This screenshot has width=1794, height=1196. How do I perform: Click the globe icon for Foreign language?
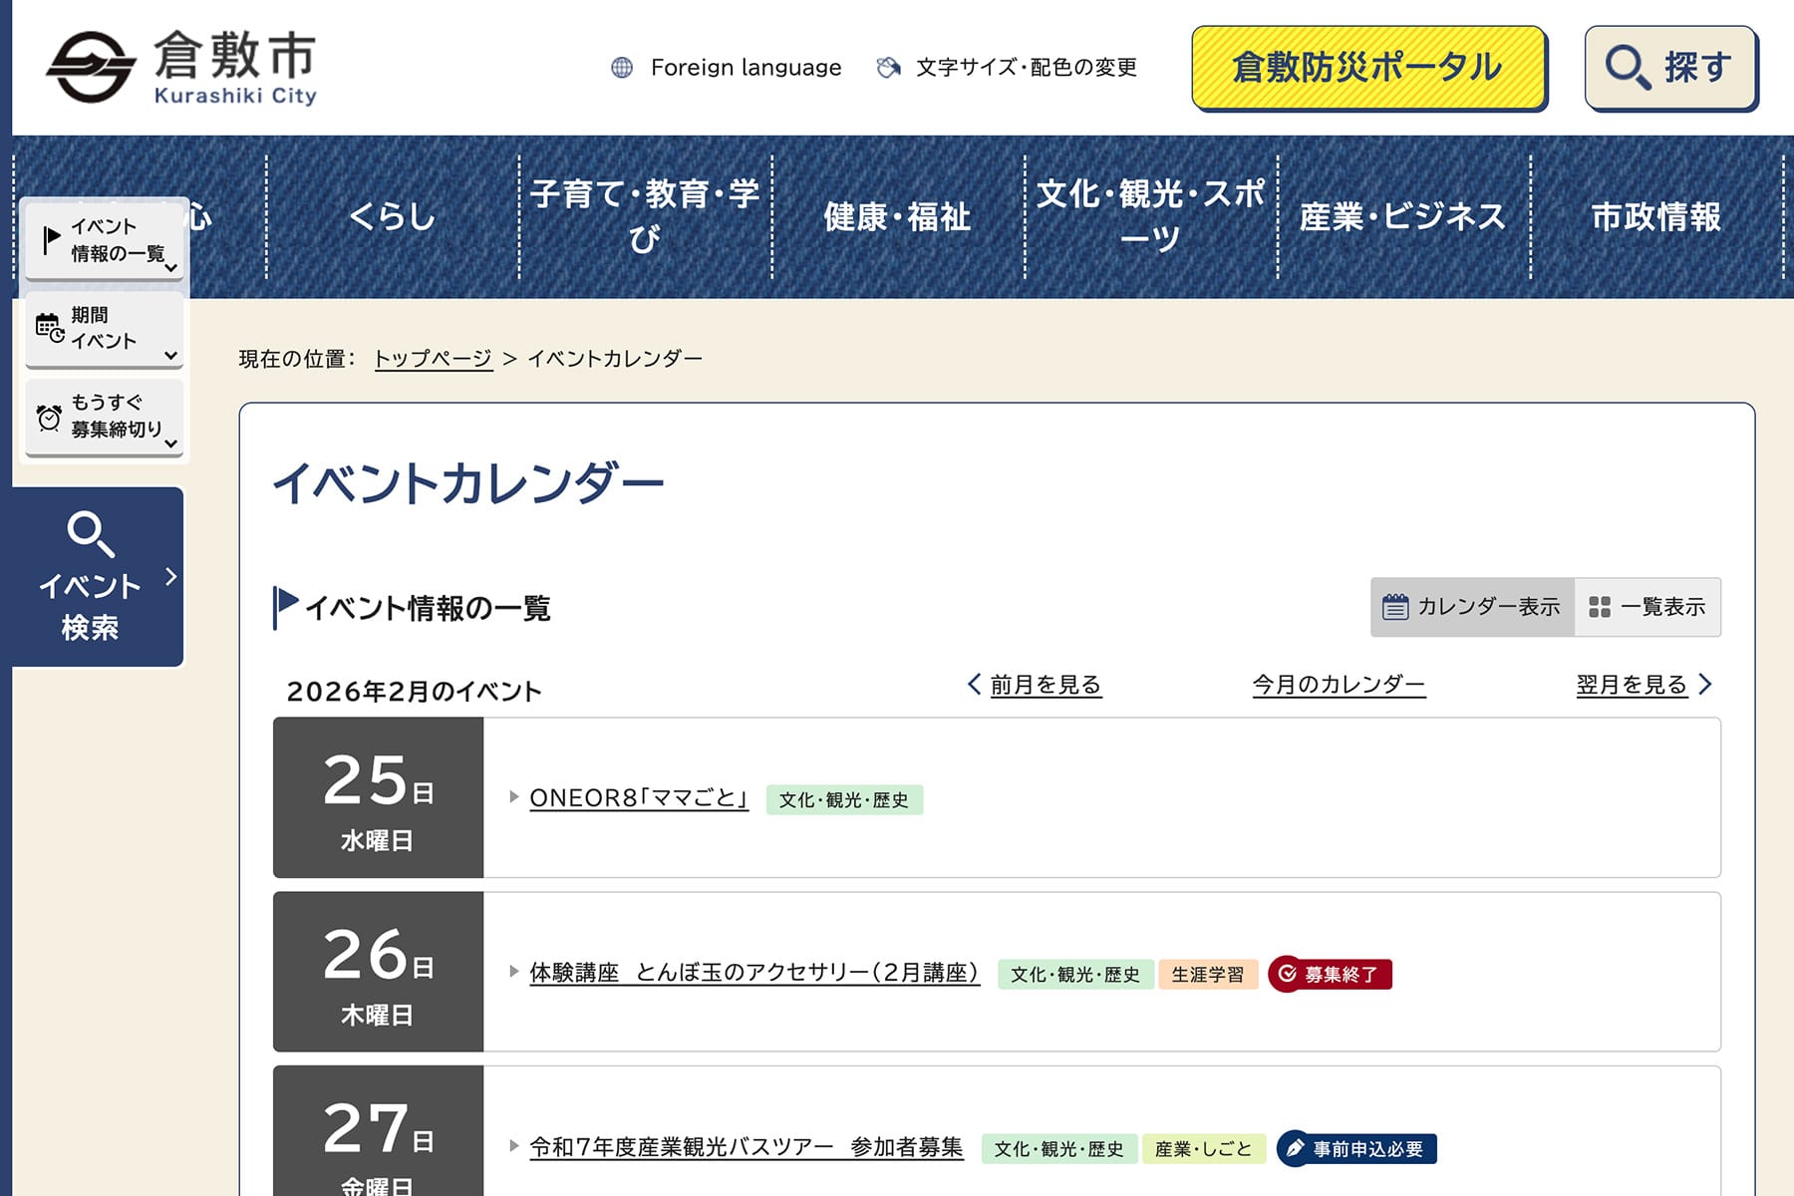click(x=622, y=68)
